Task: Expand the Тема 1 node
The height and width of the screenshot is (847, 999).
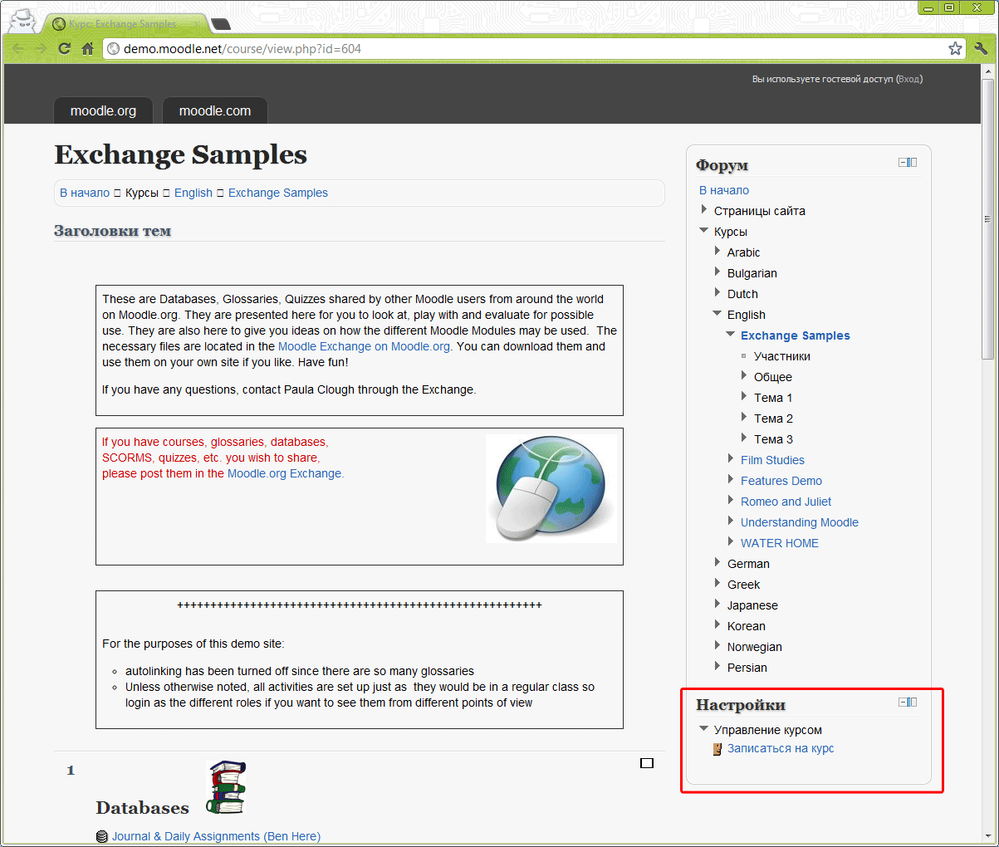Action: pyautogui.click(x=744, y=397)
